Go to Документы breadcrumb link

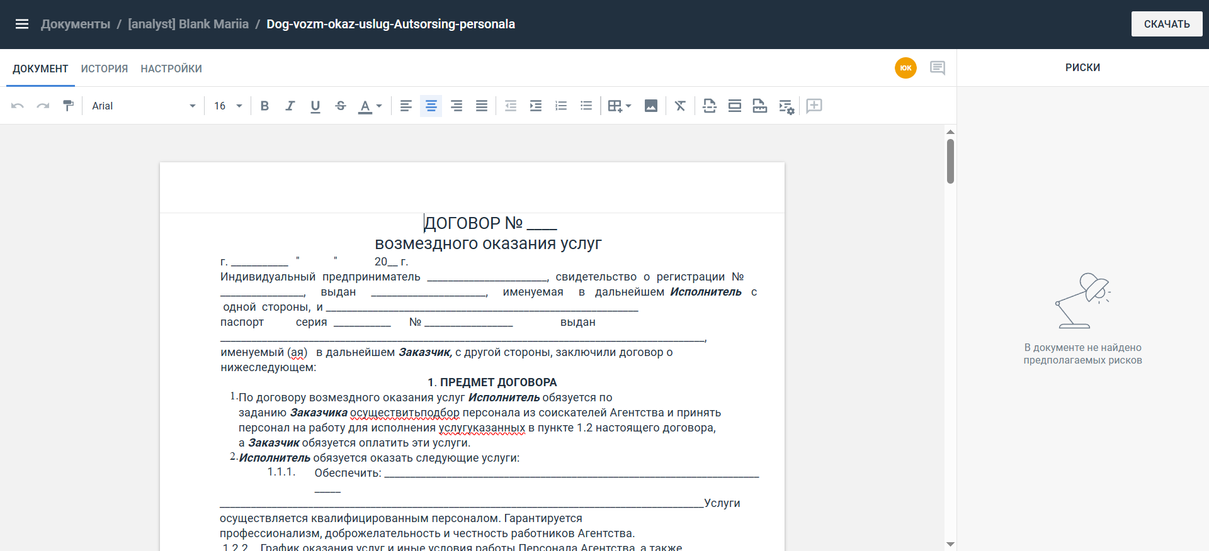76,24
